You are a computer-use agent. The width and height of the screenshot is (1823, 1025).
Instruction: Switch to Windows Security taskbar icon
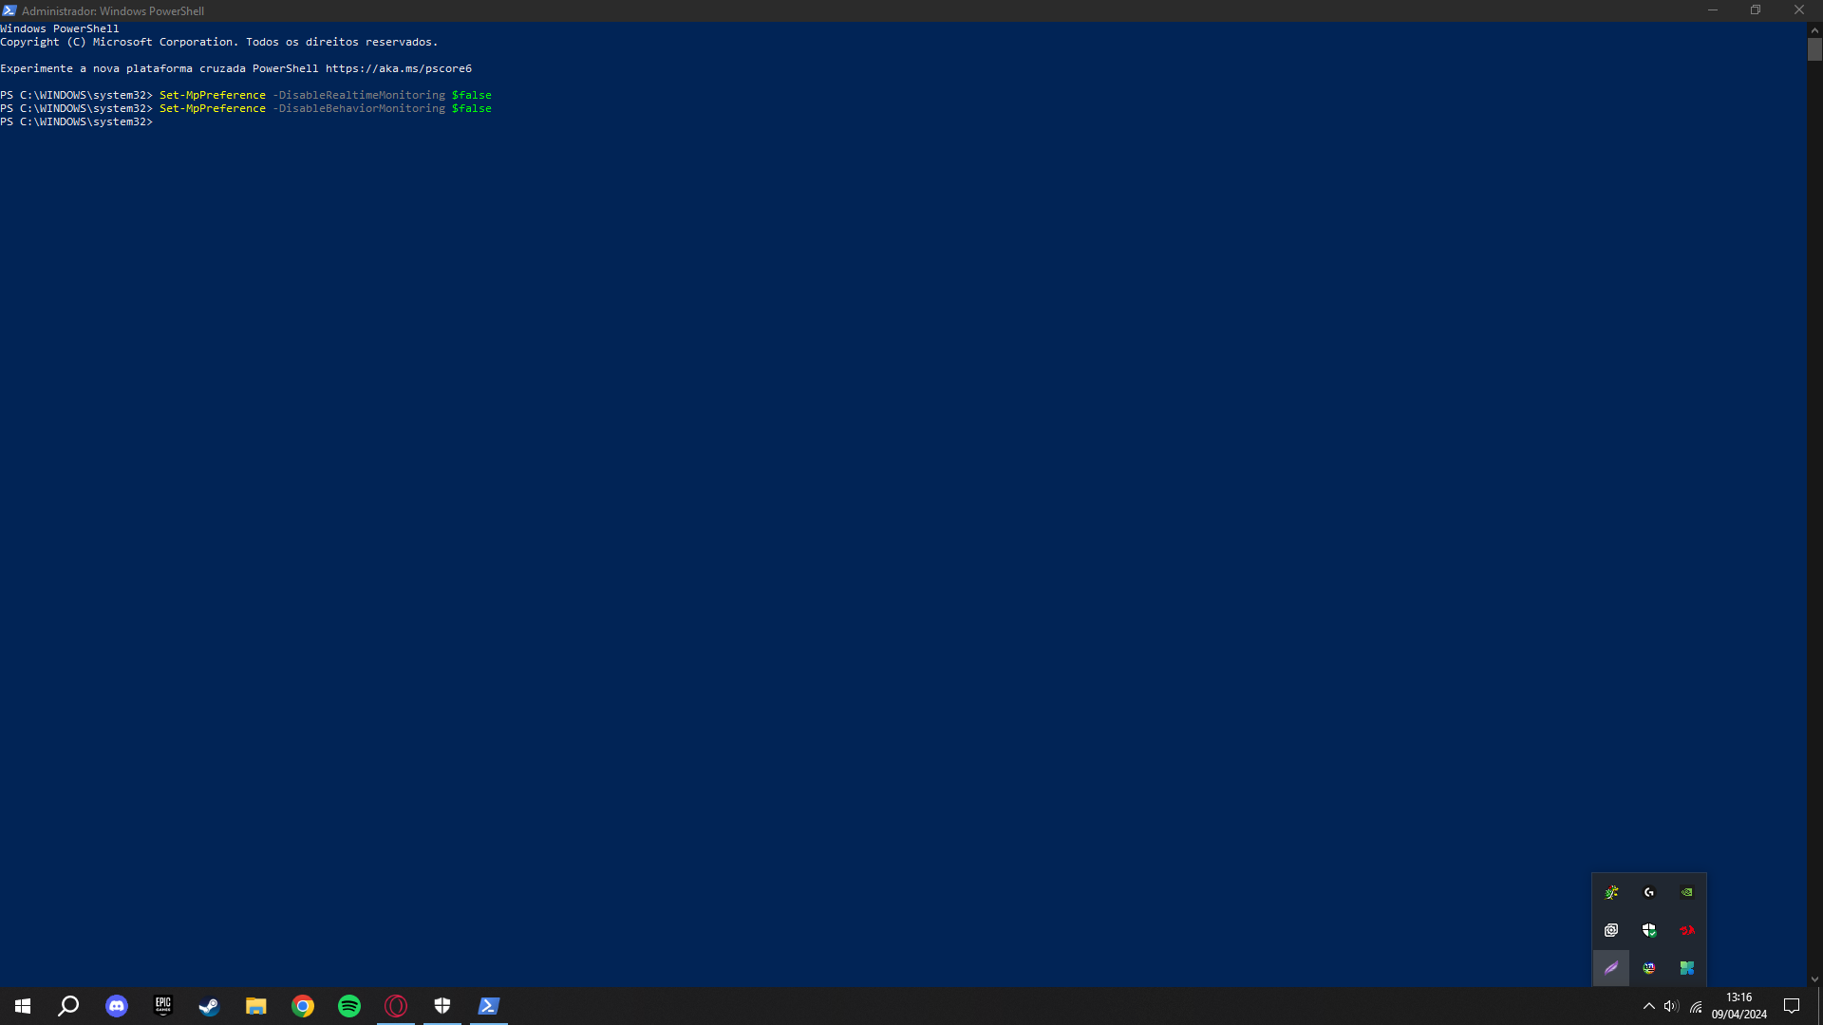tap(442, 1006)
